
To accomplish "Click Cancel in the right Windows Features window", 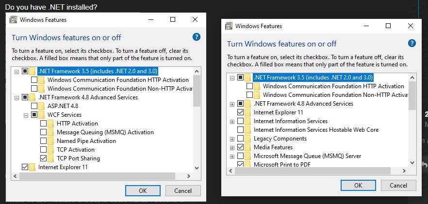I will tap(398, 186).
